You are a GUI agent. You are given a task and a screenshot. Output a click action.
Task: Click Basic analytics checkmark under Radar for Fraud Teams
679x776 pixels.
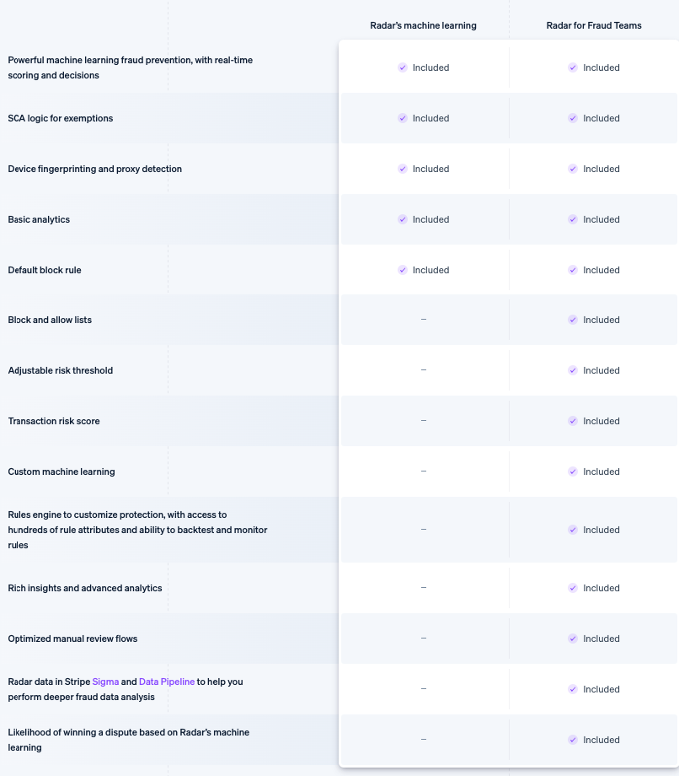[x=573, y=219]
